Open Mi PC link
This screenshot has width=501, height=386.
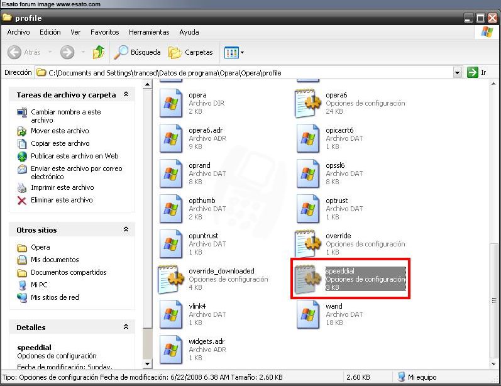[39, 285]
